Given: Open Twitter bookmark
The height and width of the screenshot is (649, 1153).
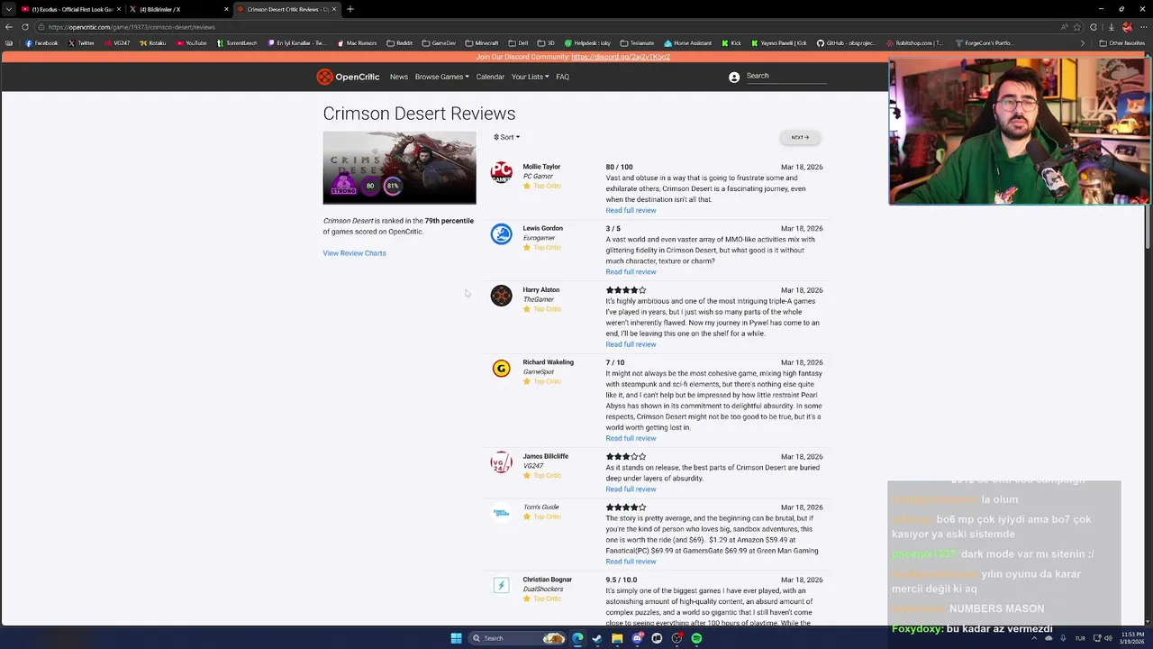Looking at the screenshot, I should (x=81, y=42).
